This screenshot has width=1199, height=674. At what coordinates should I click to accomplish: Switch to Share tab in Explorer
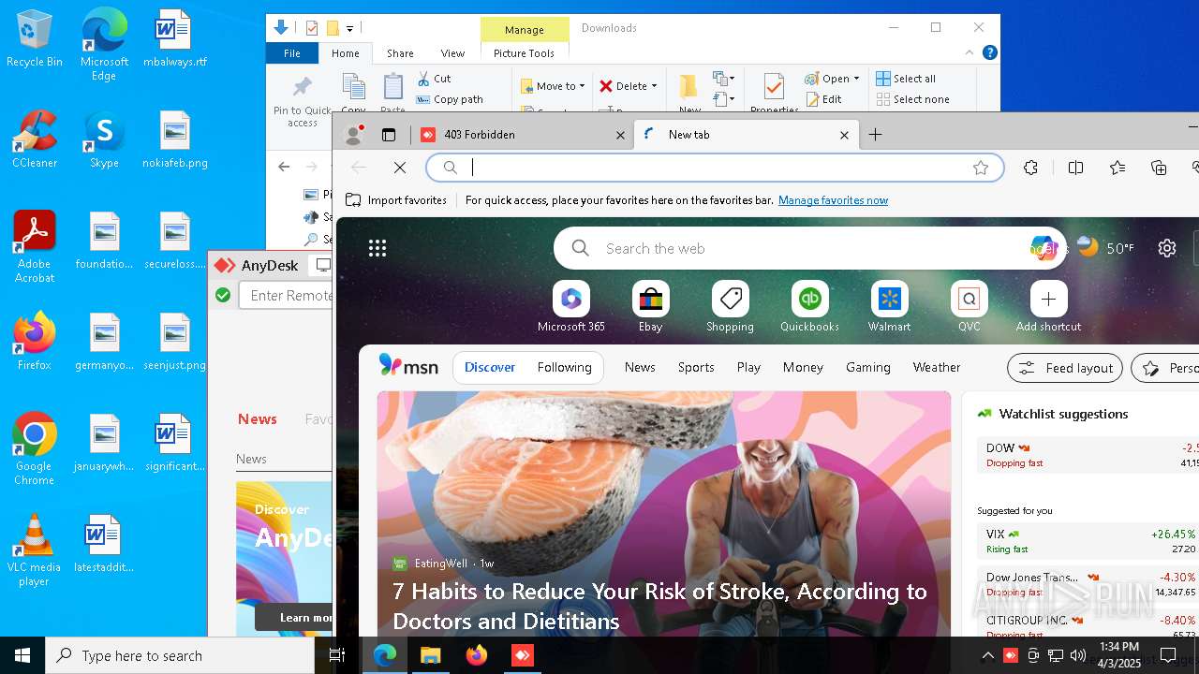pos(400,53)
